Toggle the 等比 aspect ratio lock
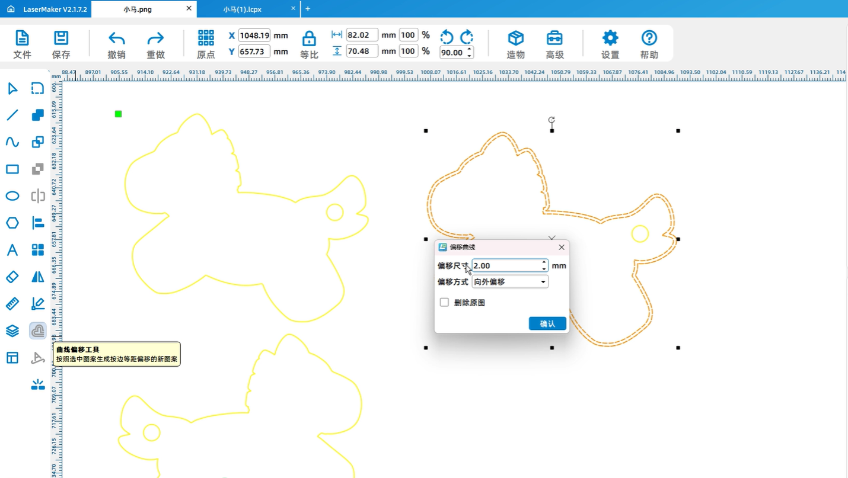848x478 pixels. point(309,39)
